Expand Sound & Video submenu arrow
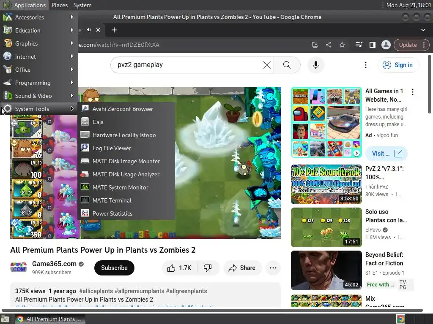 pyautogui.click(x=72, y=96)
